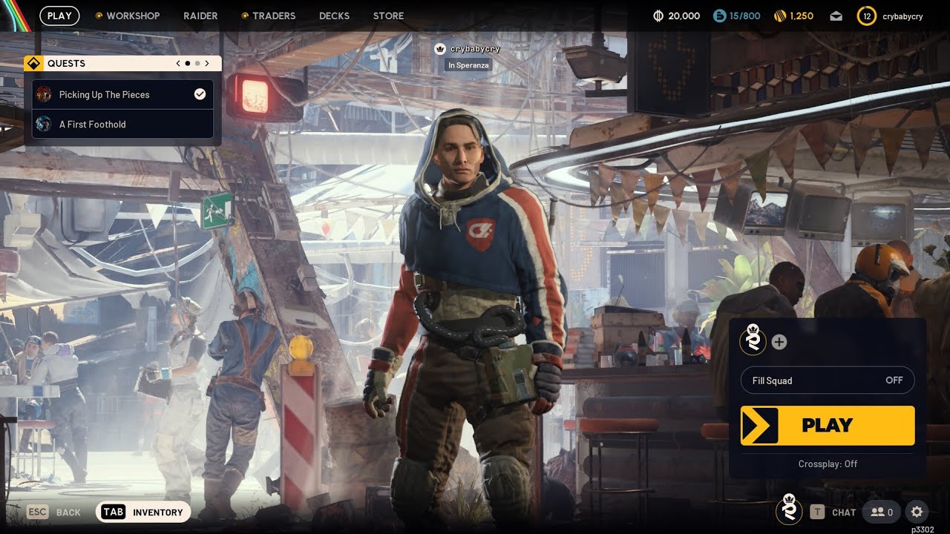This screenshot has height=534, width=950.
Task: Open the CHAT panel
Action: 833,512
